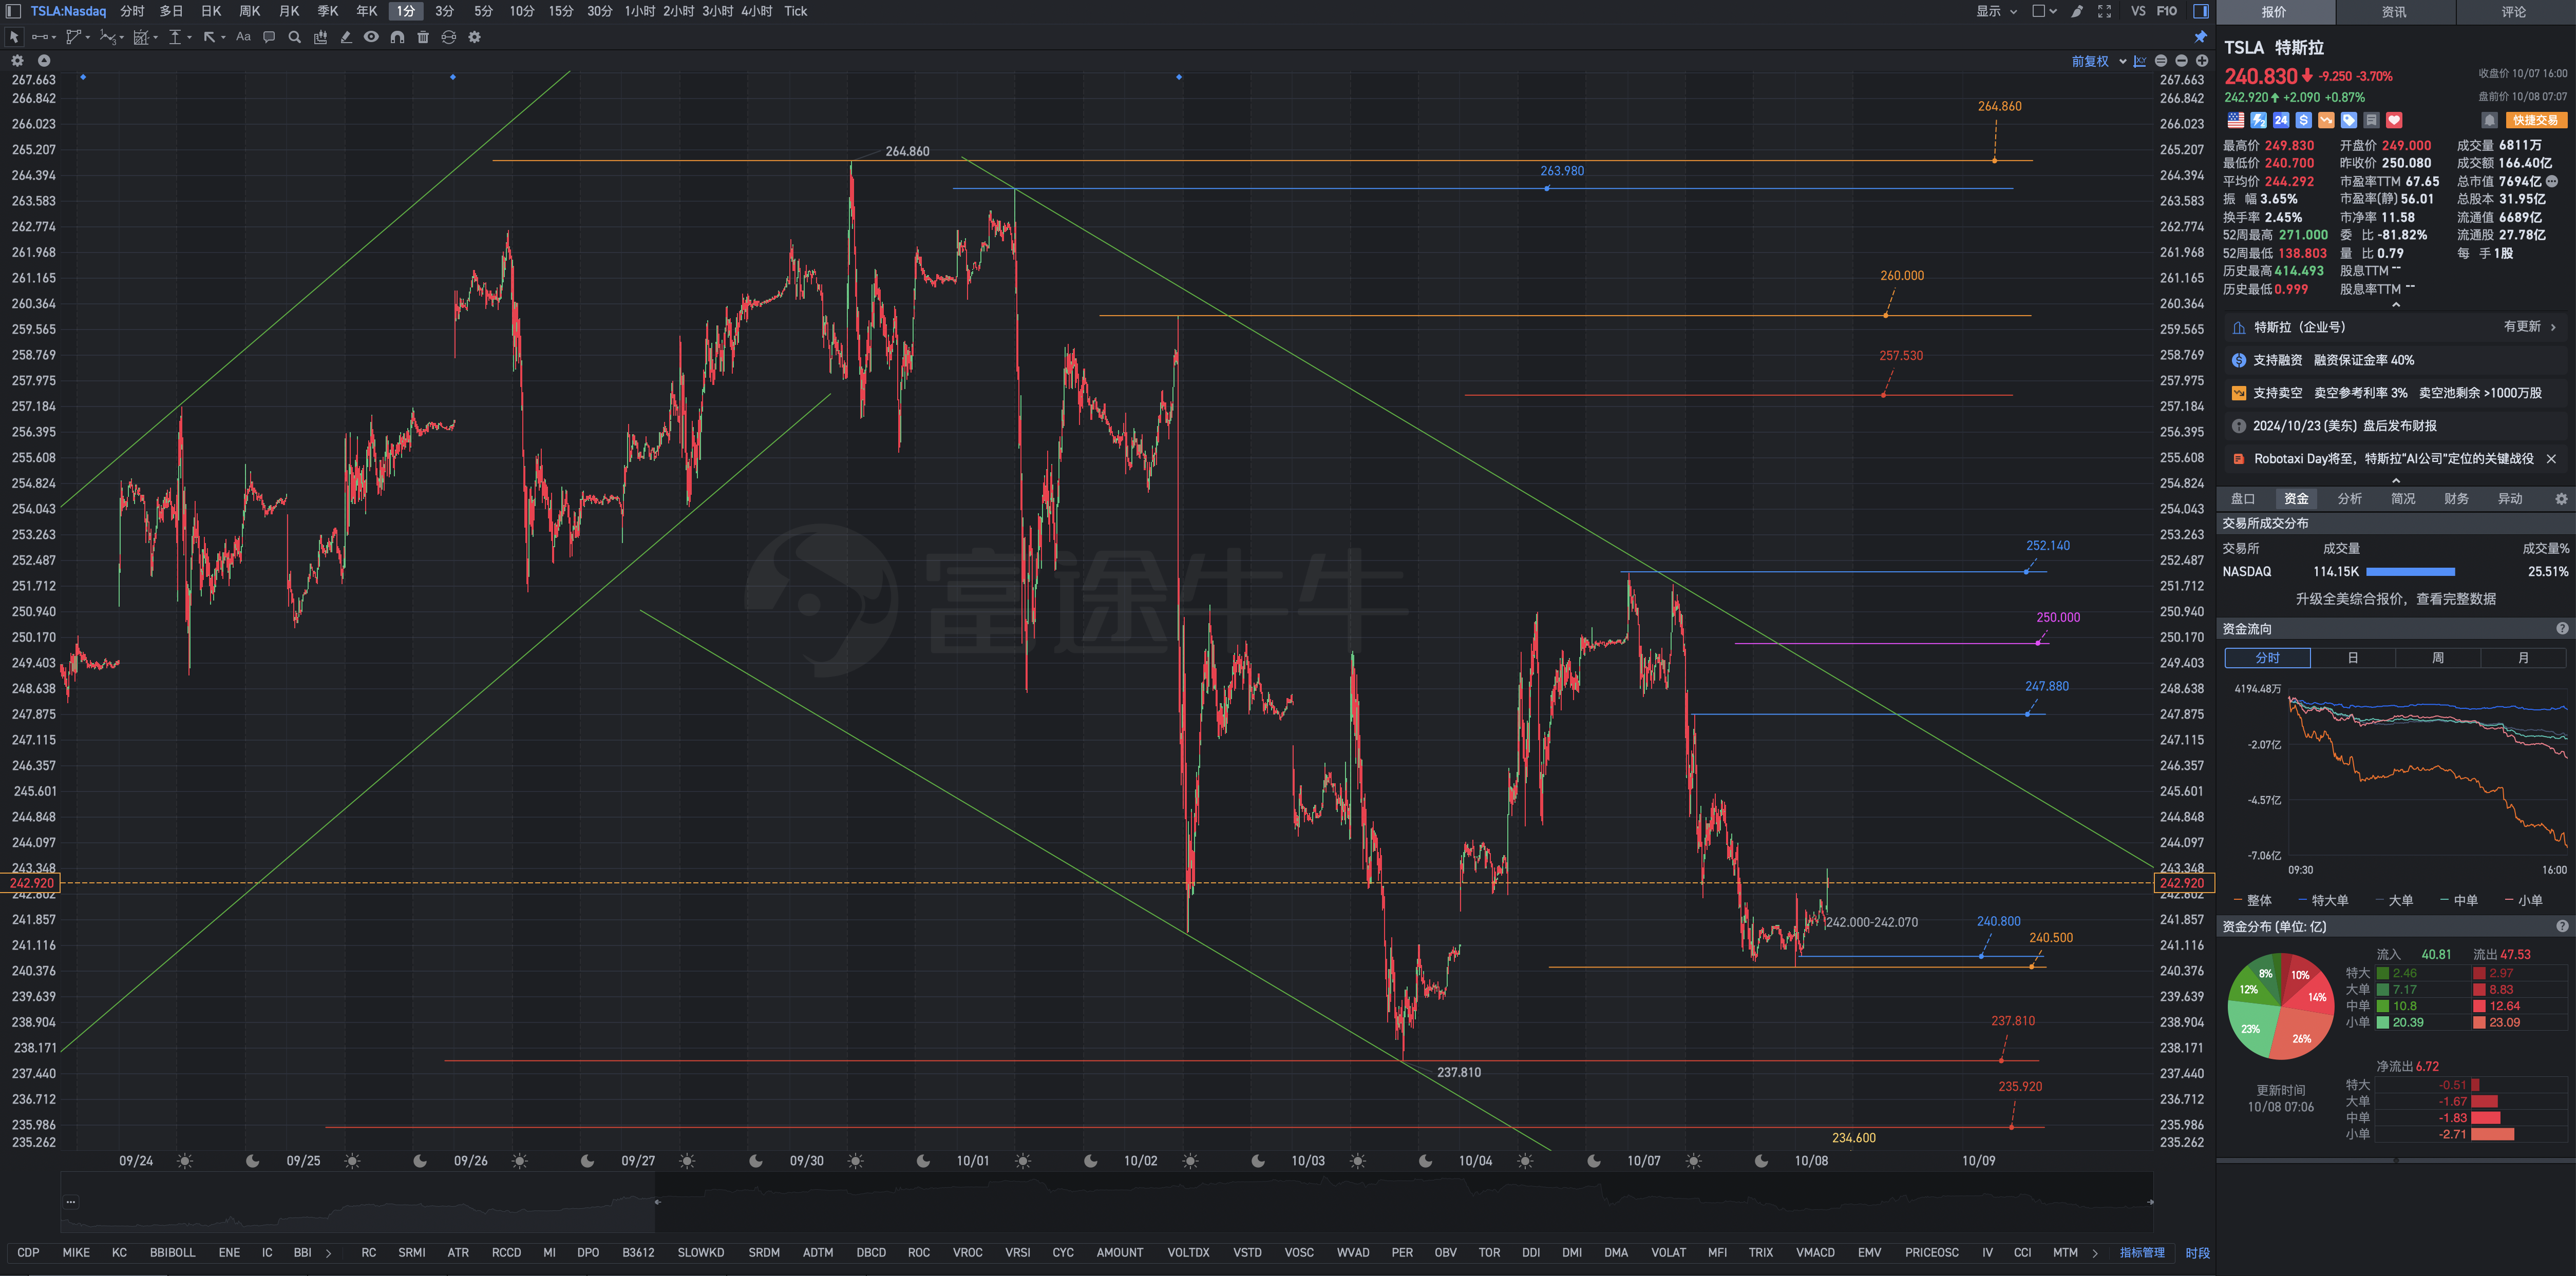Viewport: 2576px width, 1276px height.
Task: Select the 日K timeframe
Action: [x=211, y=11]
